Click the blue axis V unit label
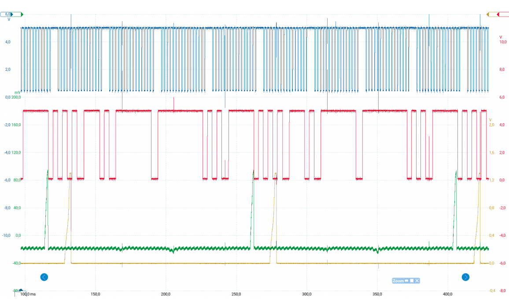The height and width of the screenshot is (308, 509). point(8,20)
